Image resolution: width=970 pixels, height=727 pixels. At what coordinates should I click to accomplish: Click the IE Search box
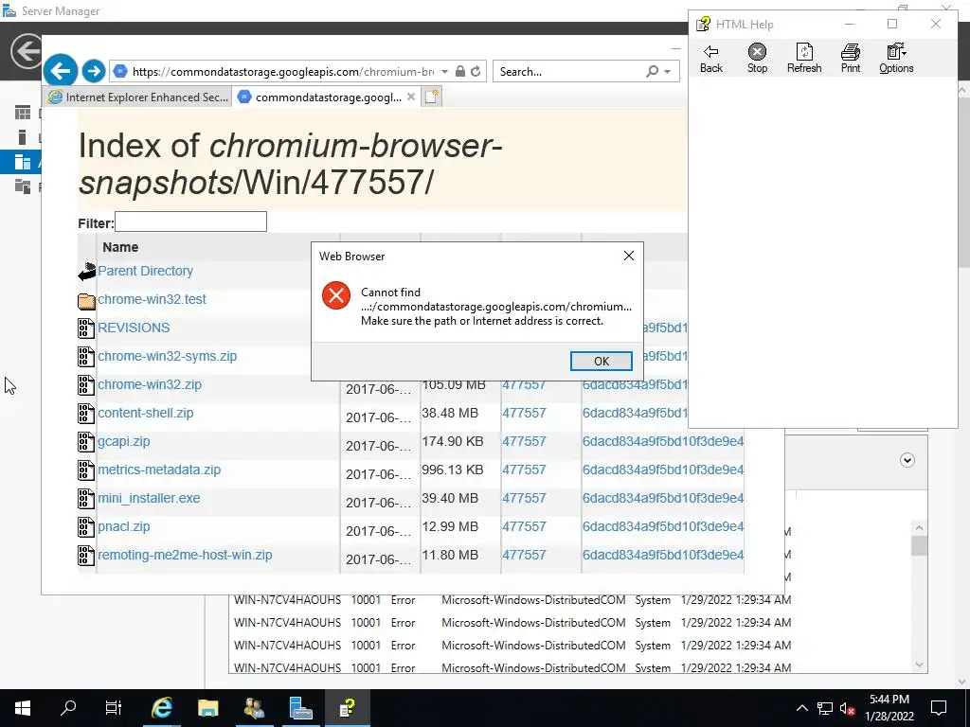click(569, 72)
